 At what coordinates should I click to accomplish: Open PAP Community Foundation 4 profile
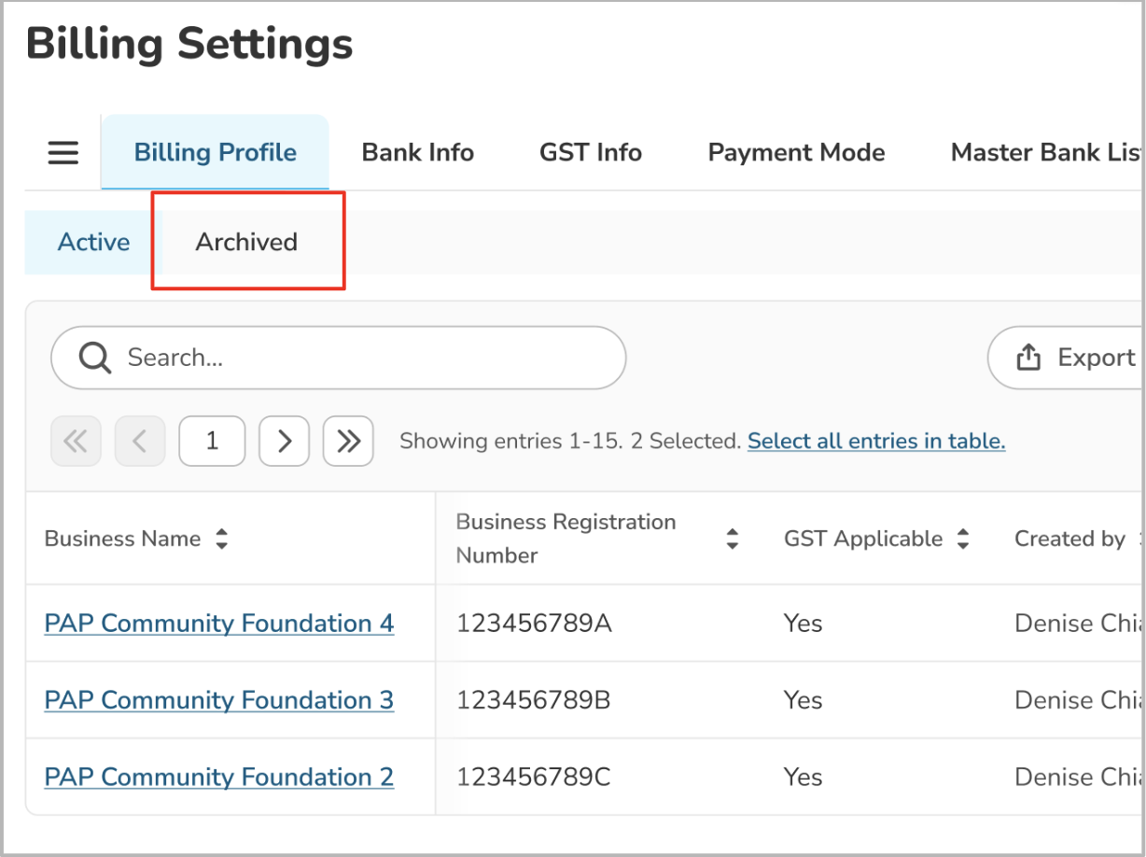click(x=219, y=623)
